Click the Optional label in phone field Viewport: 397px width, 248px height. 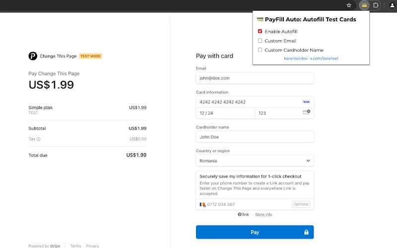coord(301,204)
